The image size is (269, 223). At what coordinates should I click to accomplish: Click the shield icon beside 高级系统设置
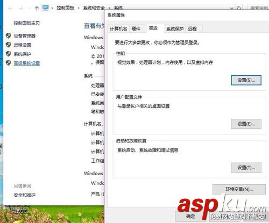point(8,63)
